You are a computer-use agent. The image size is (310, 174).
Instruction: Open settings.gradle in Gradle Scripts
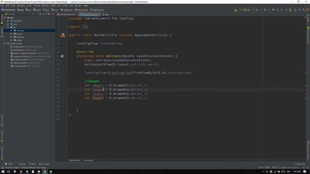click(26, 63)
